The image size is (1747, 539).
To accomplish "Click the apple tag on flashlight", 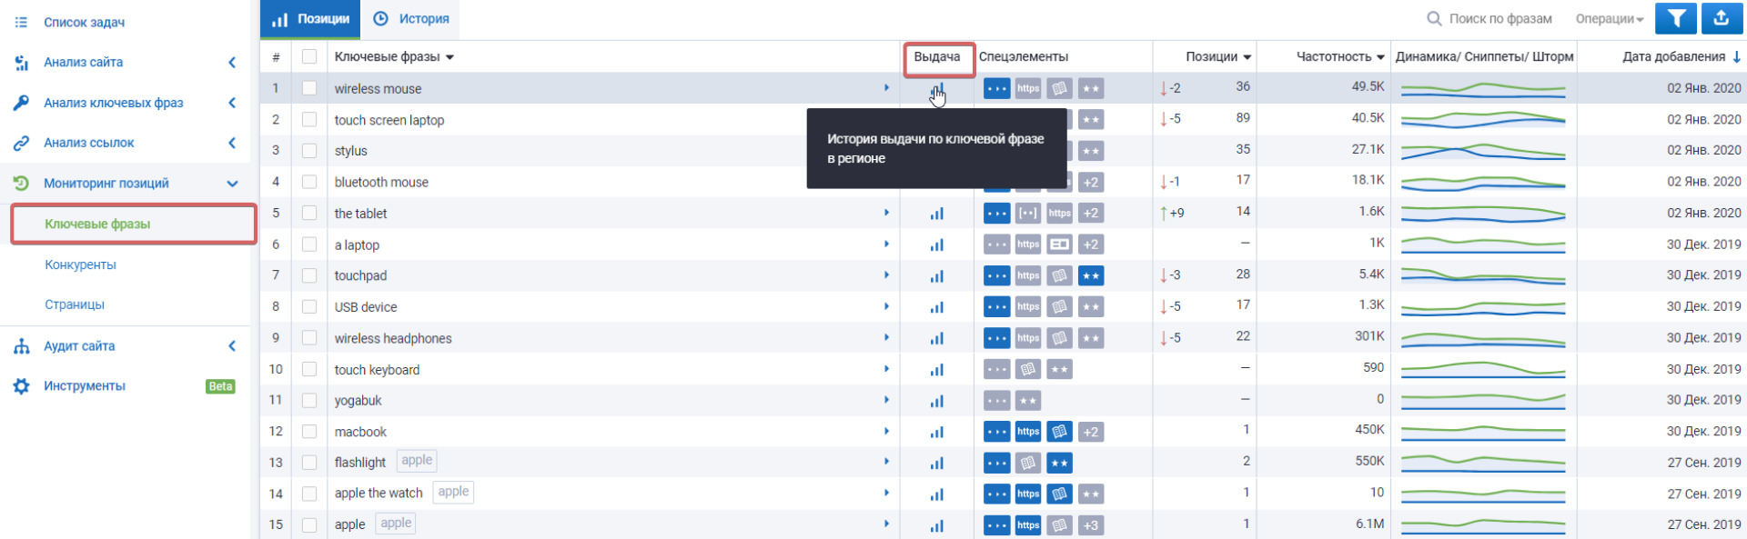I will click(417, 461).
